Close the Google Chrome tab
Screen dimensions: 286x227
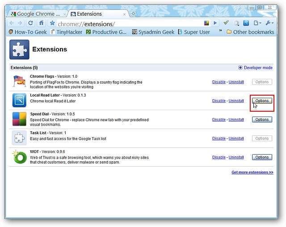click(x=64, y=14)
